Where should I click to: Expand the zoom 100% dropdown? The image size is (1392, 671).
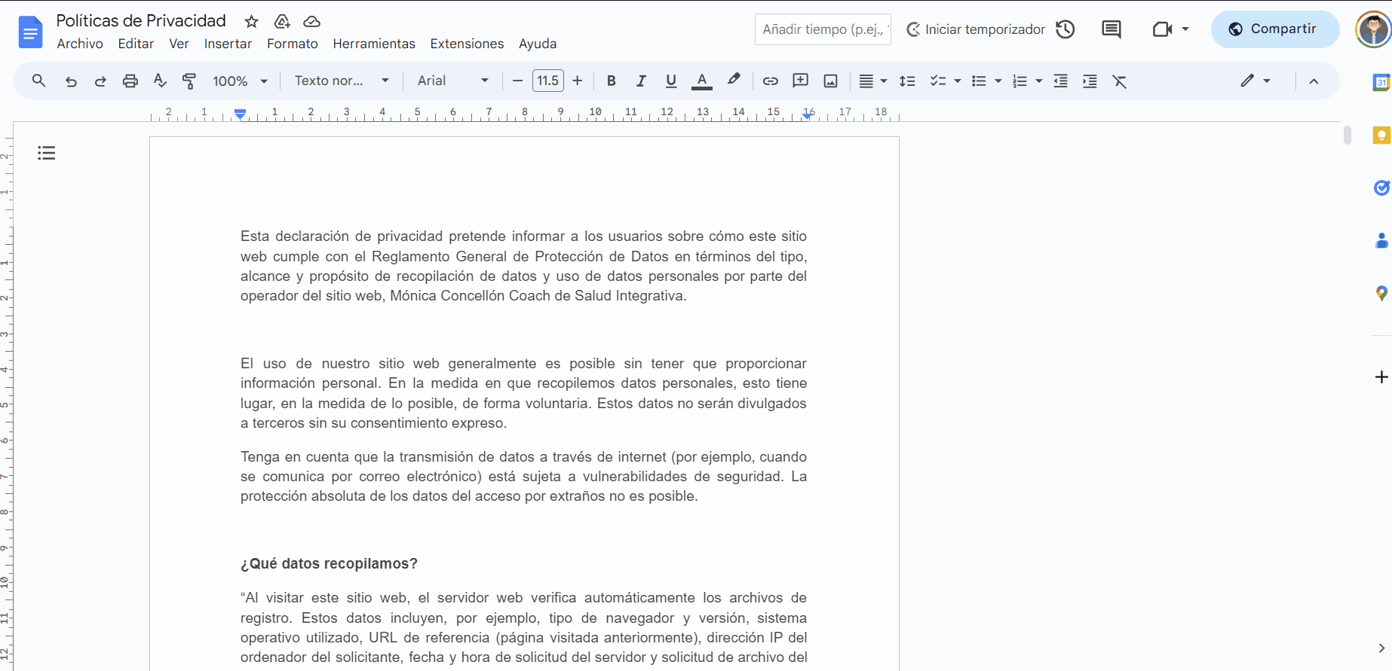pyautogui.click(x=240, y=81)
